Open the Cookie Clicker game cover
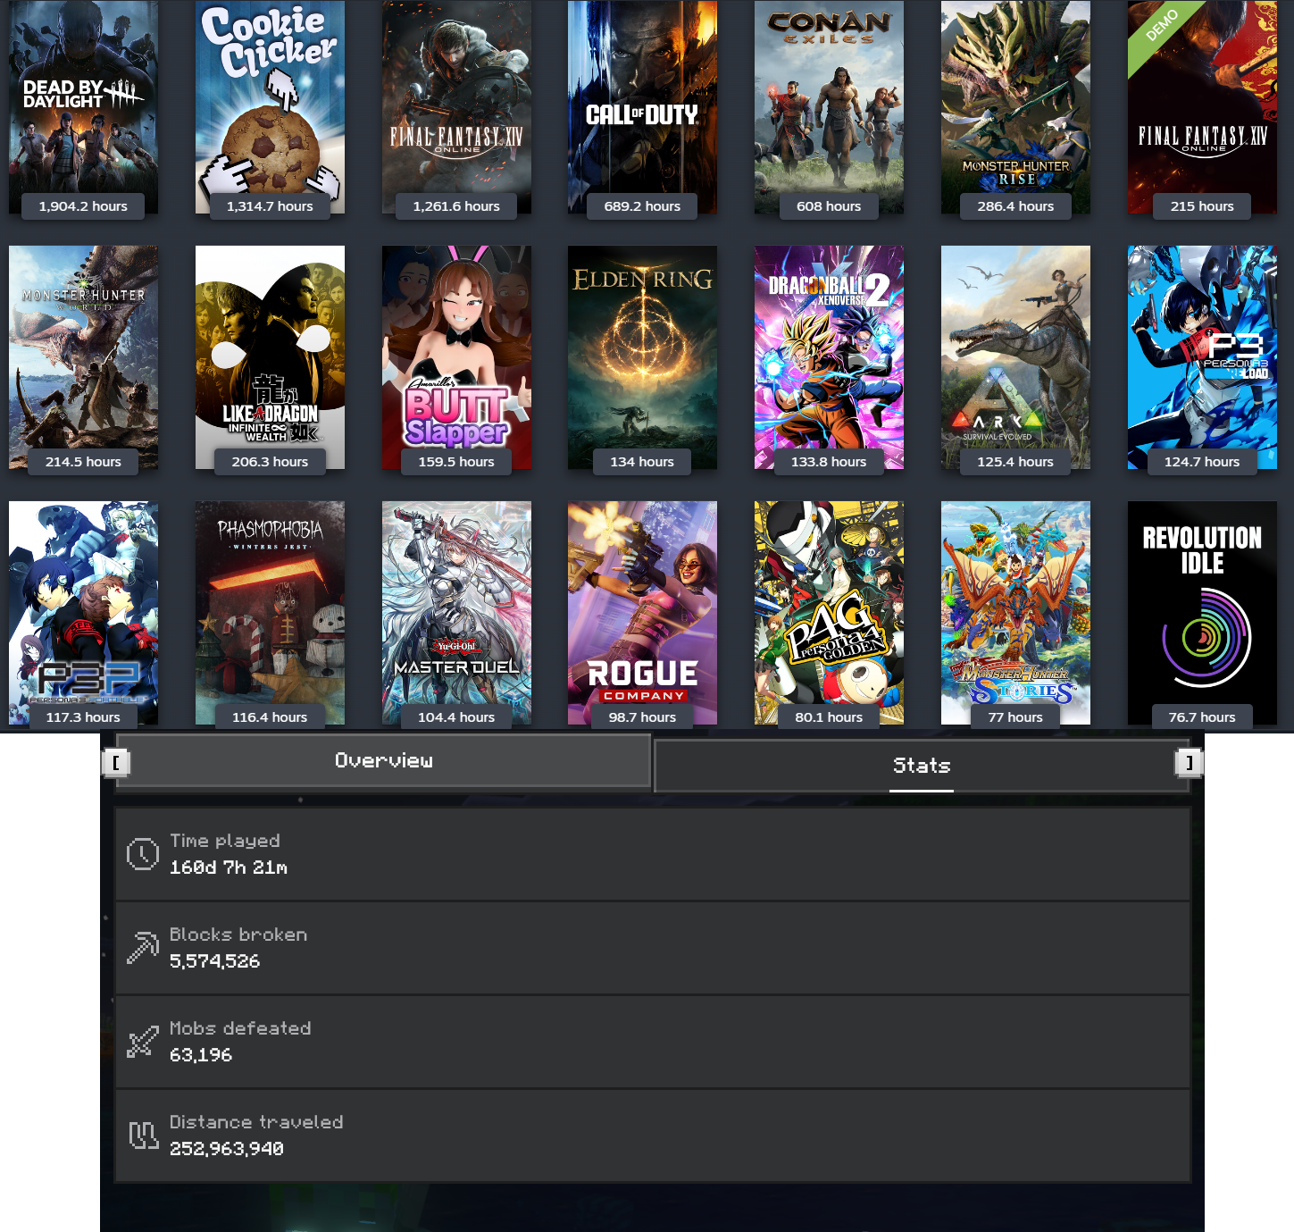 tap(270, 106)
